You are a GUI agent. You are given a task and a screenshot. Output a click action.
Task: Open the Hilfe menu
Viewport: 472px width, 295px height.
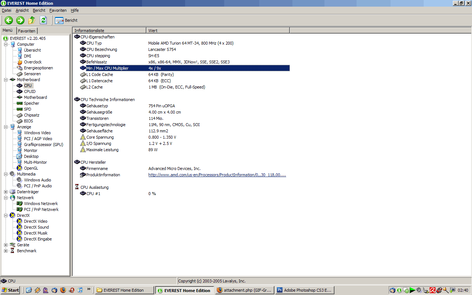pyautogui.click(x=75, y=10)
